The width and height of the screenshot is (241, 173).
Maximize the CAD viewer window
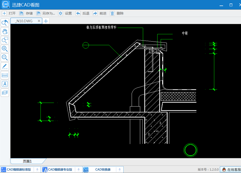231,5
